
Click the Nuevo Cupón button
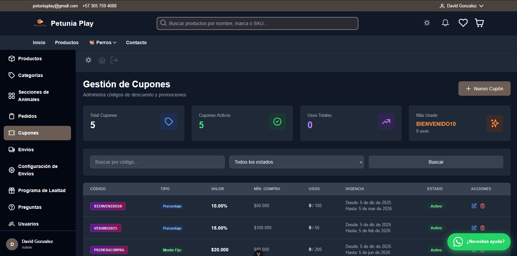click(484, 89)
